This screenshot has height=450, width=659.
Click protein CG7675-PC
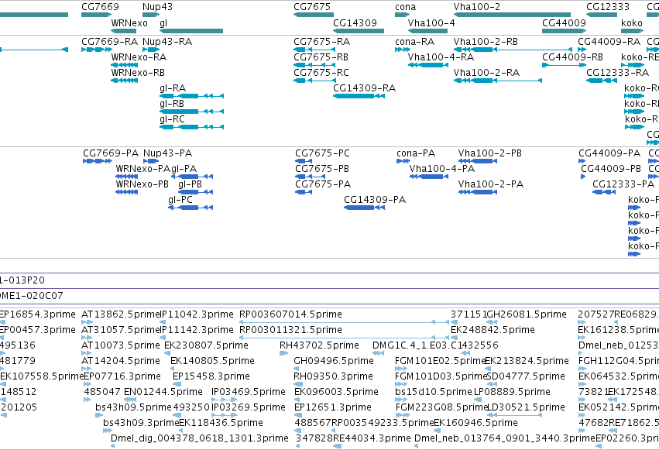tap(322, 153)
